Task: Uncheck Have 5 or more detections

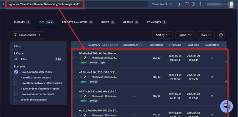Action: tap(16, 72)
